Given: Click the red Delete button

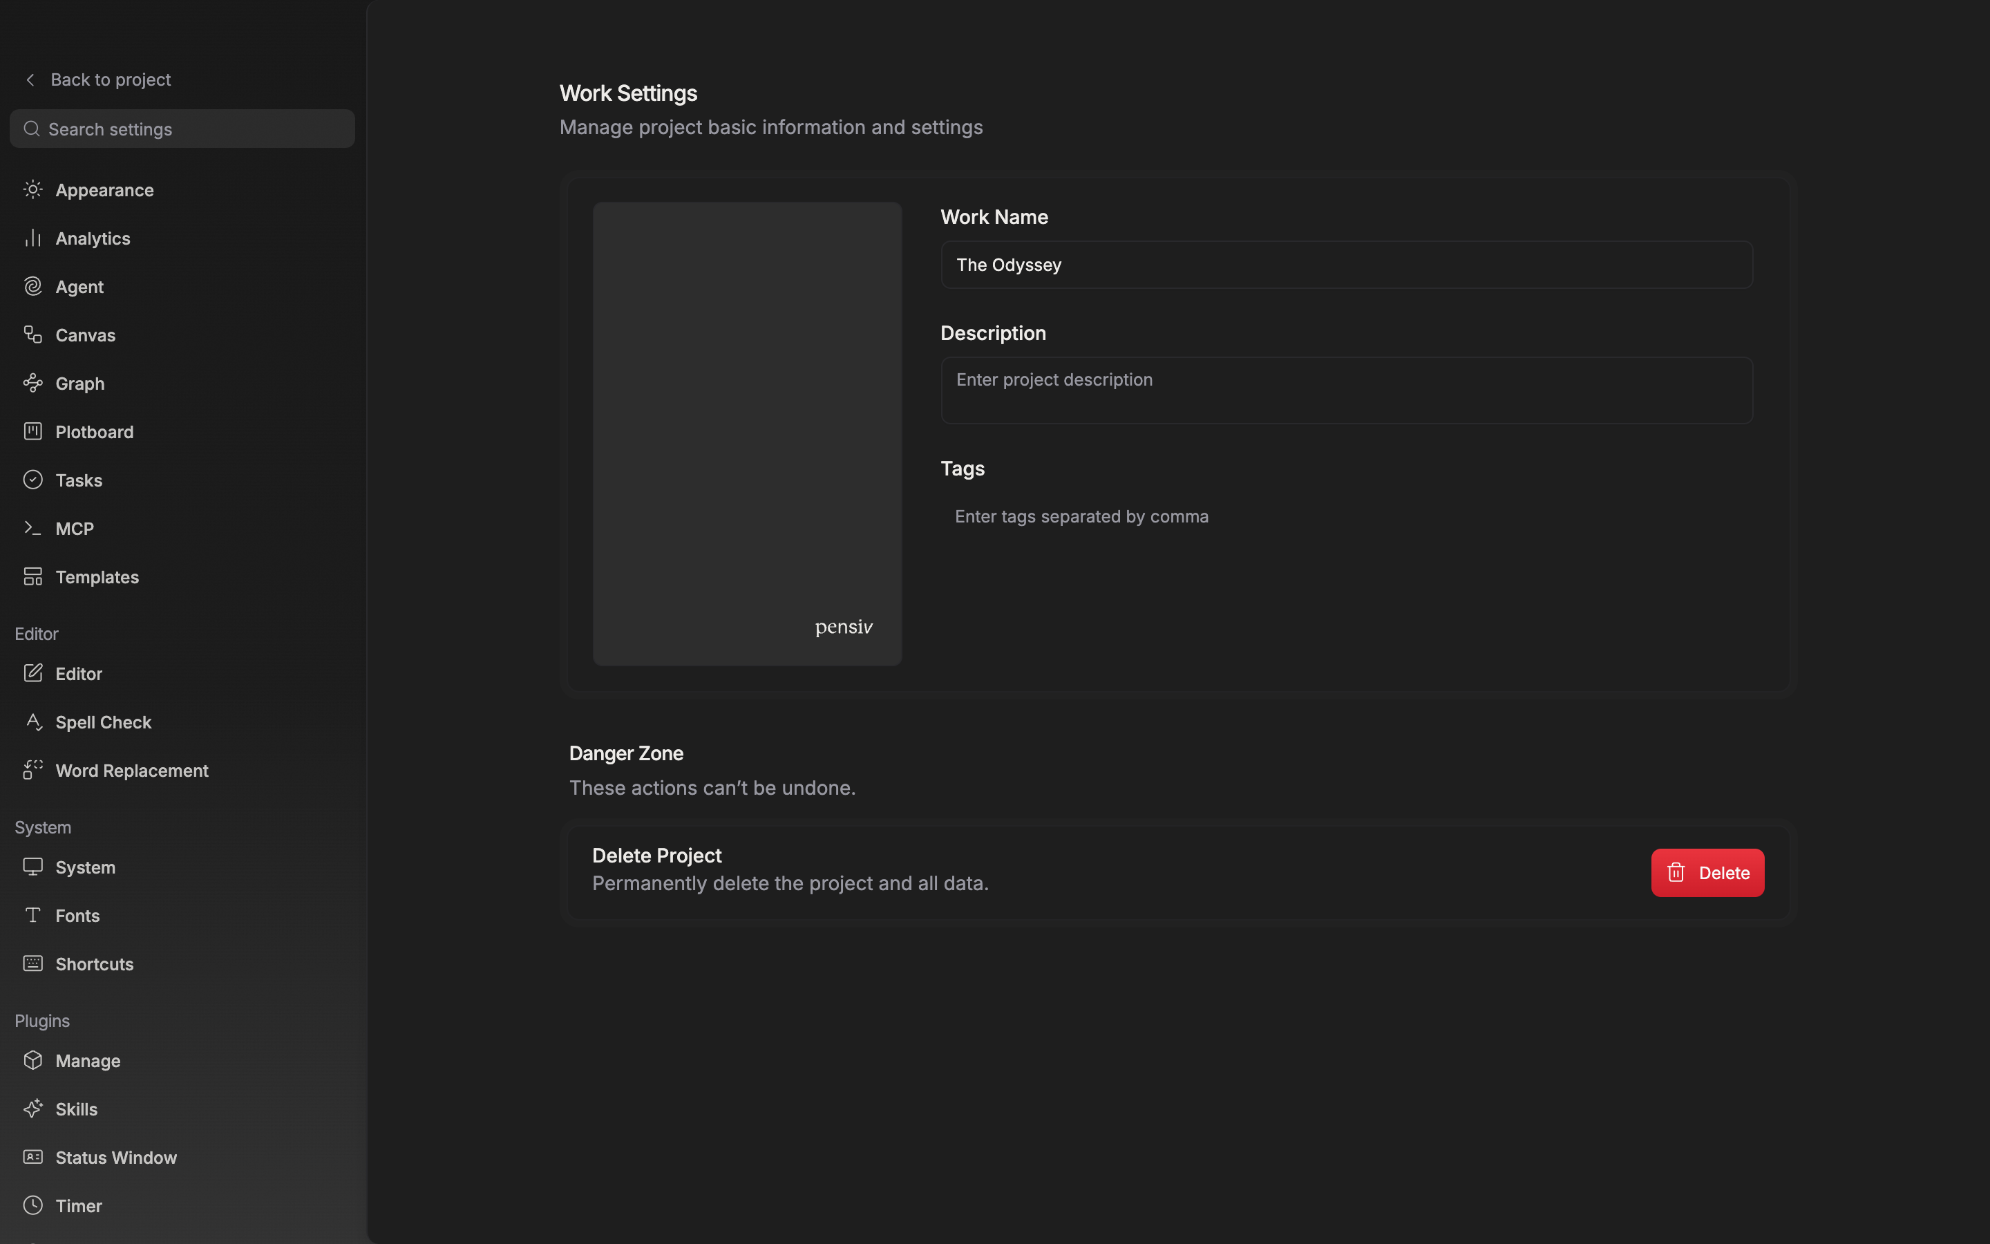Looking at the screenshot, I should pyautogui.click(x=1707, y=872).
